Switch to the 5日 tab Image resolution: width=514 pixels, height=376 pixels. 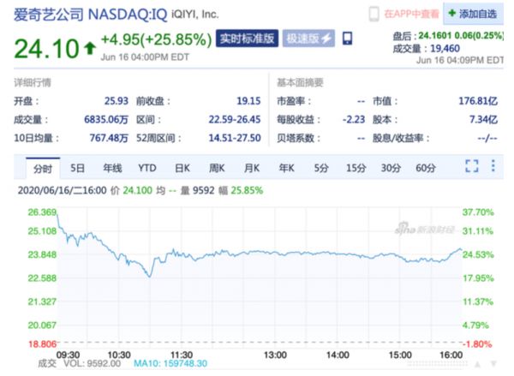tap(78, 166)
